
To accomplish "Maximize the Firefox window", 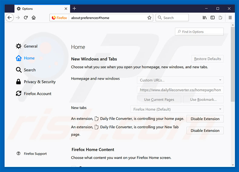I will click(x=218, y=8).
